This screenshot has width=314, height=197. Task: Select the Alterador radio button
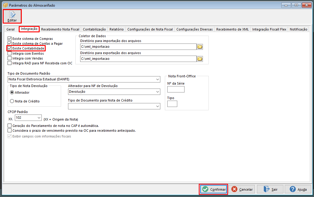[x=12, y=92]
